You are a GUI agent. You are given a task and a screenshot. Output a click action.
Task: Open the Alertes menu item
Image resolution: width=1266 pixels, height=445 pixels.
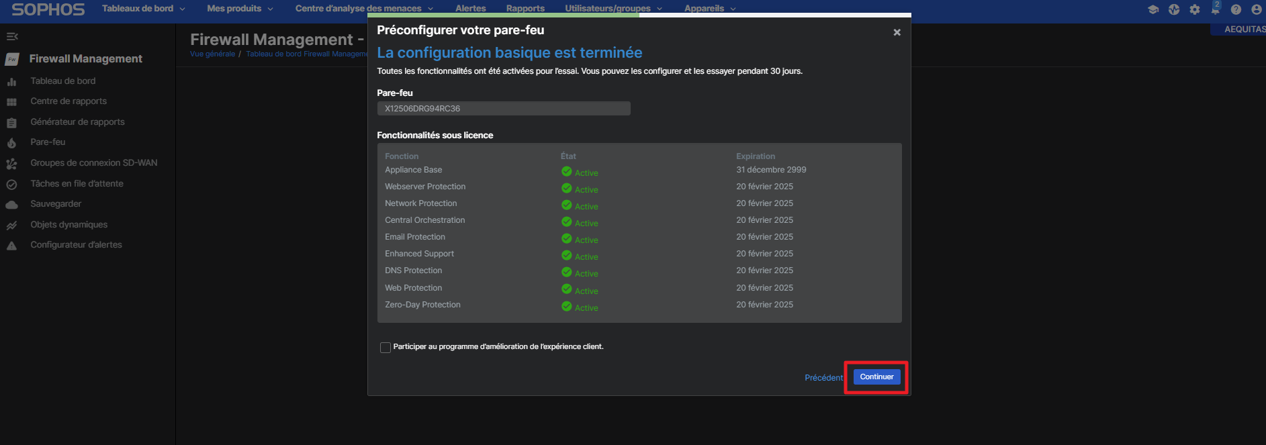pyautogui.click(x=471, y=9)
